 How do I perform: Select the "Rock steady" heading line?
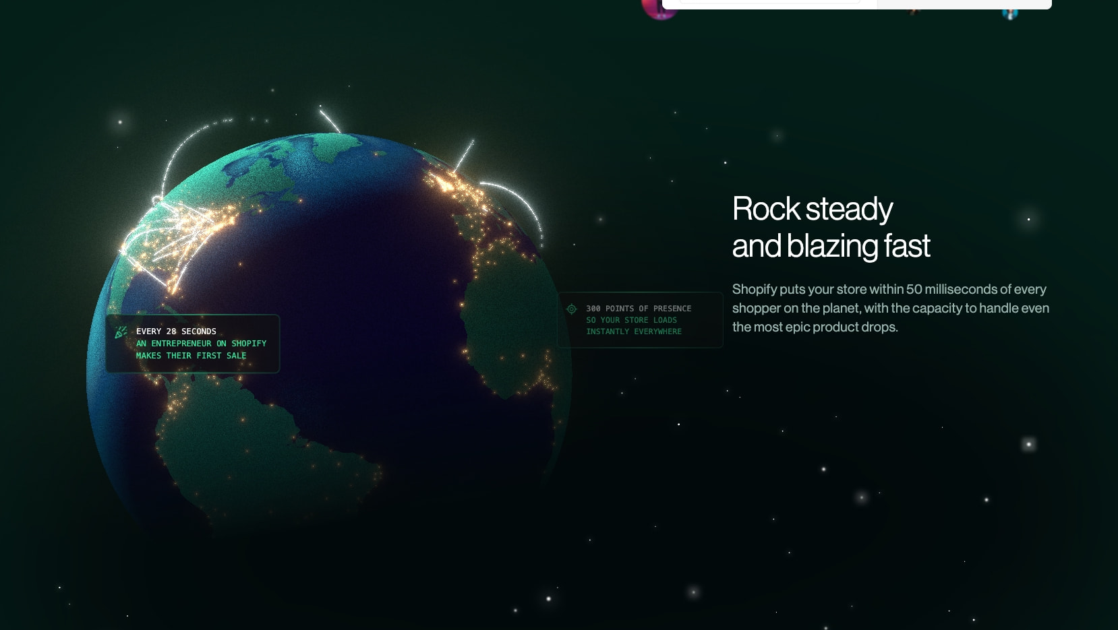pyautogui.click(x=813, y=209)
